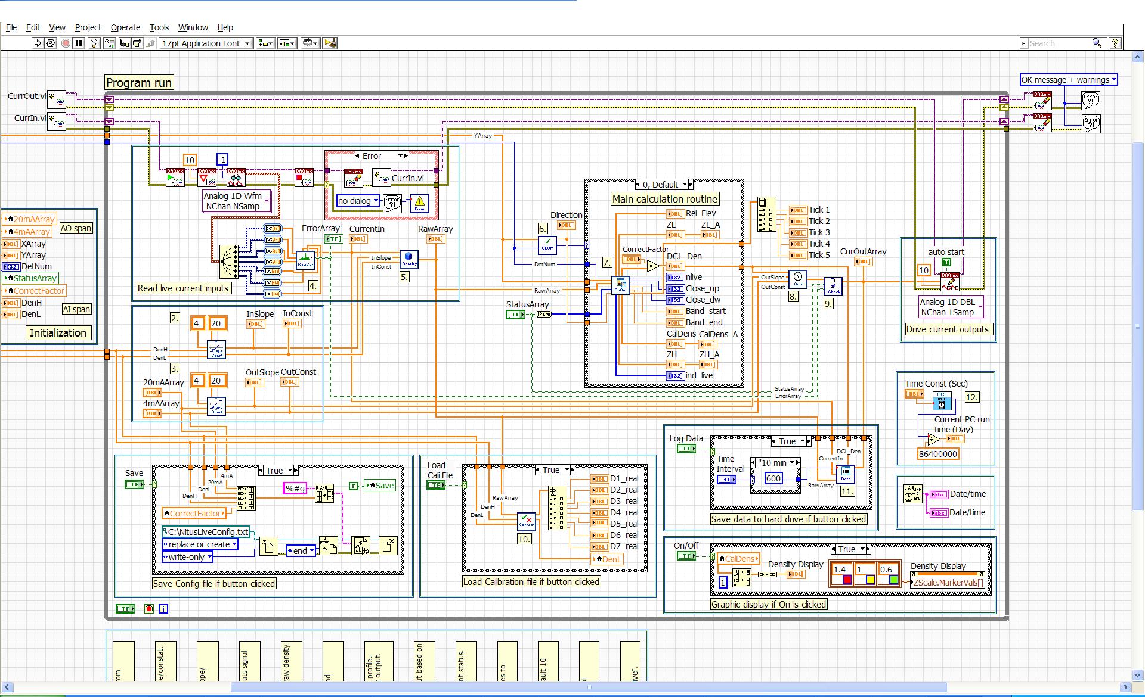Viewport: 1145px width, 697px height.
Task: Open the View menu
Action: pos(57,27)
